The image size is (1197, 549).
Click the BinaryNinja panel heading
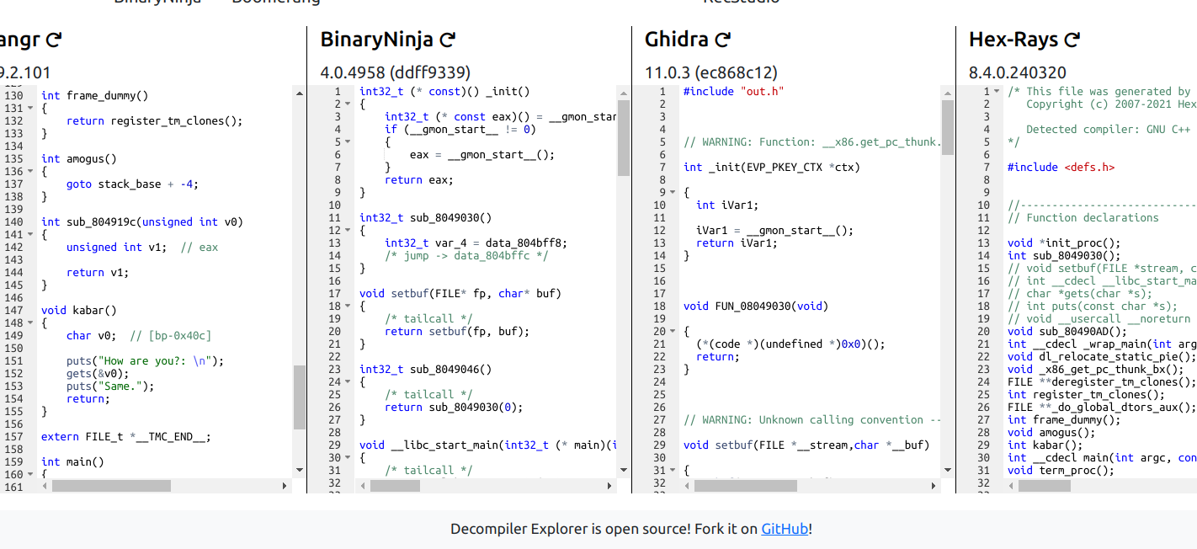(x=377, y=39)
